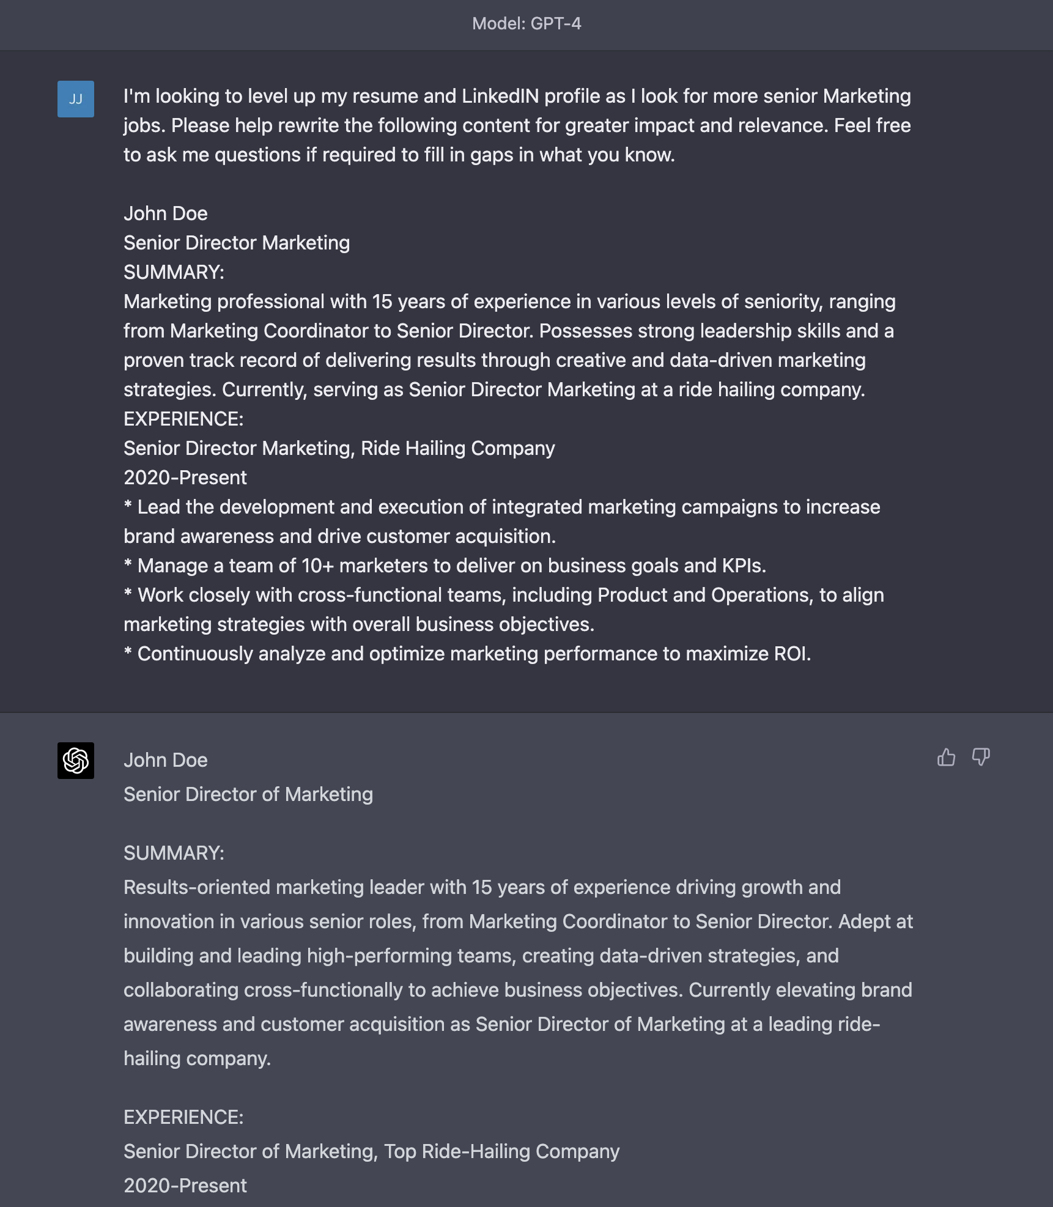Click '2020-Present' in the response

(x=185, y=1186)
